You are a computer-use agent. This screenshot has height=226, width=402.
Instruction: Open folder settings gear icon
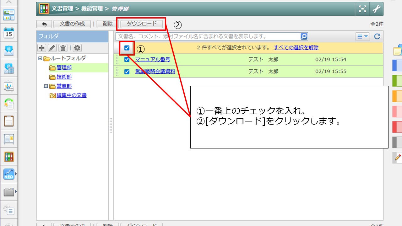(x=77, y=48)
